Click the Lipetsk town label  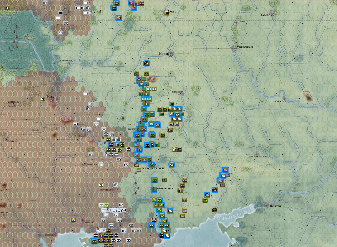pos(241,22)
